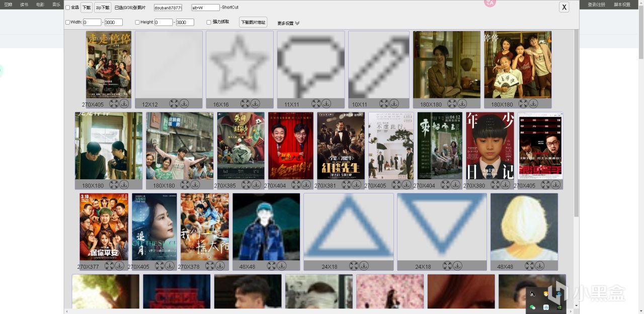
Task: Open 音乐 in the background page navigation
Action: [x=56, y=5]
